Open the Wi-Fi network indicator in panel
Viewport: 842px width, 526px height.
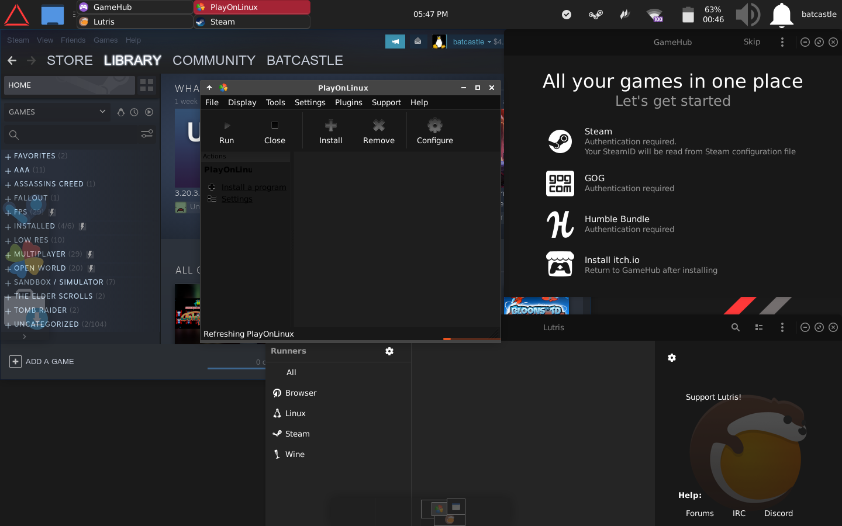pyautogui.click(x=655, y=15)
